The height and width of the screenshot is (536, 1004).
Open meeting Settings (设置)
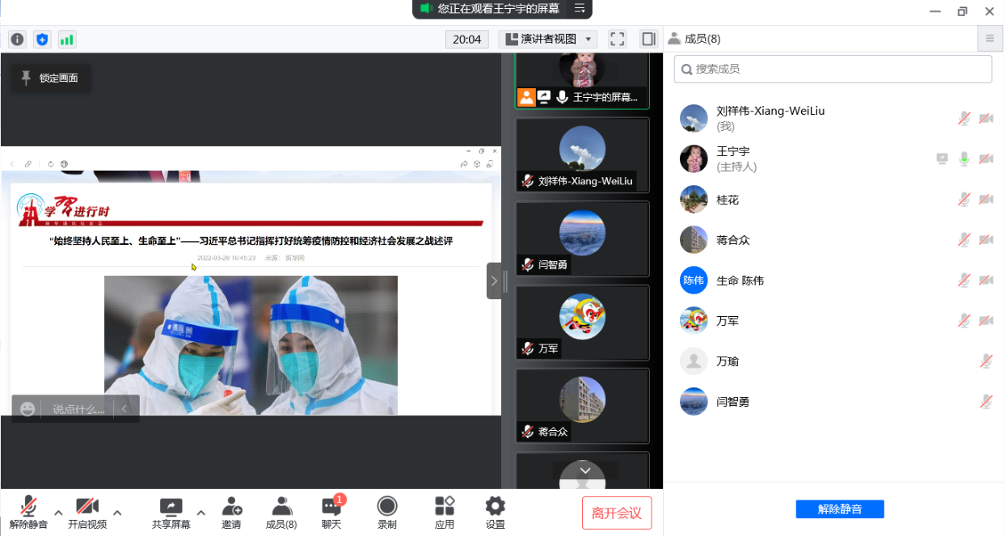coord(496,513)
